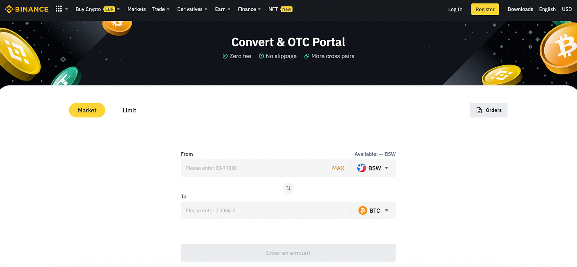Open the Derivatives menu

tap(192, 9)
